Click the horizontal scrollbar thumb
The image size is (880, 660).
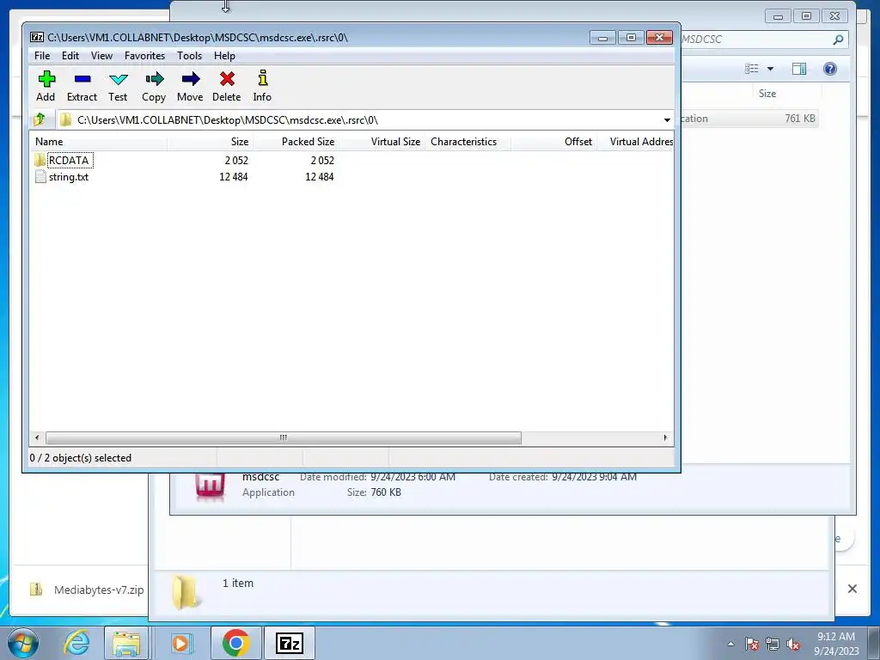point(284,437)
